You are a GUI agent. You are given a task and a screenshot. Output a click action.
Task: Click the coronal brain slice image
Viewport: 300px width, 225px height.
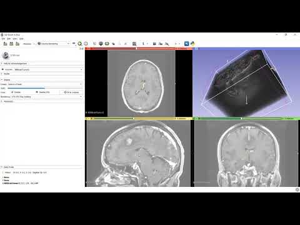[246, 153]
